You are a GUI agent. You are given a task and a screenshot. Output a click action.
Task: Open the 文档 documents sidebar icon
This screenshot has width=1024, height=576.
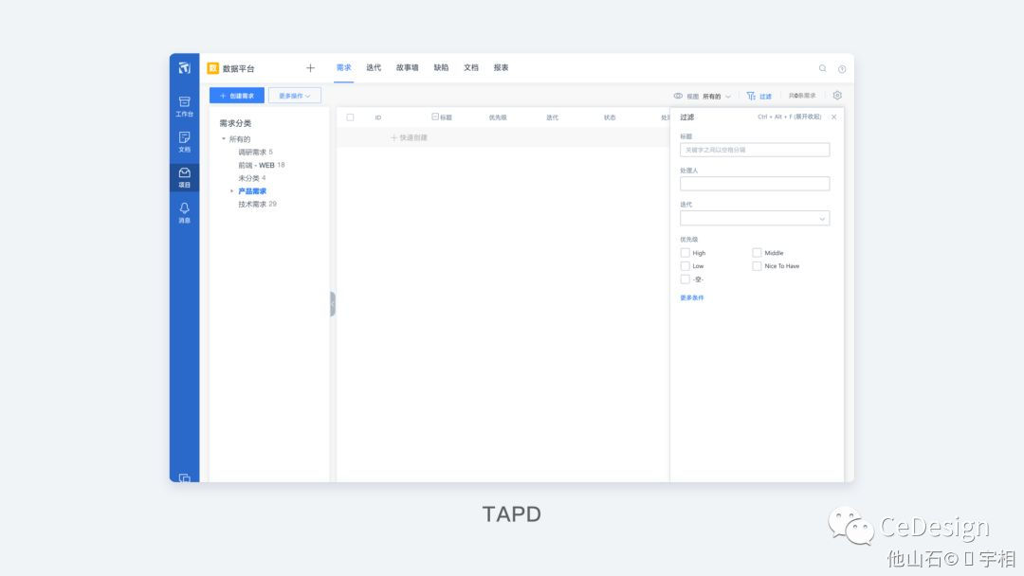pos(184,141)
